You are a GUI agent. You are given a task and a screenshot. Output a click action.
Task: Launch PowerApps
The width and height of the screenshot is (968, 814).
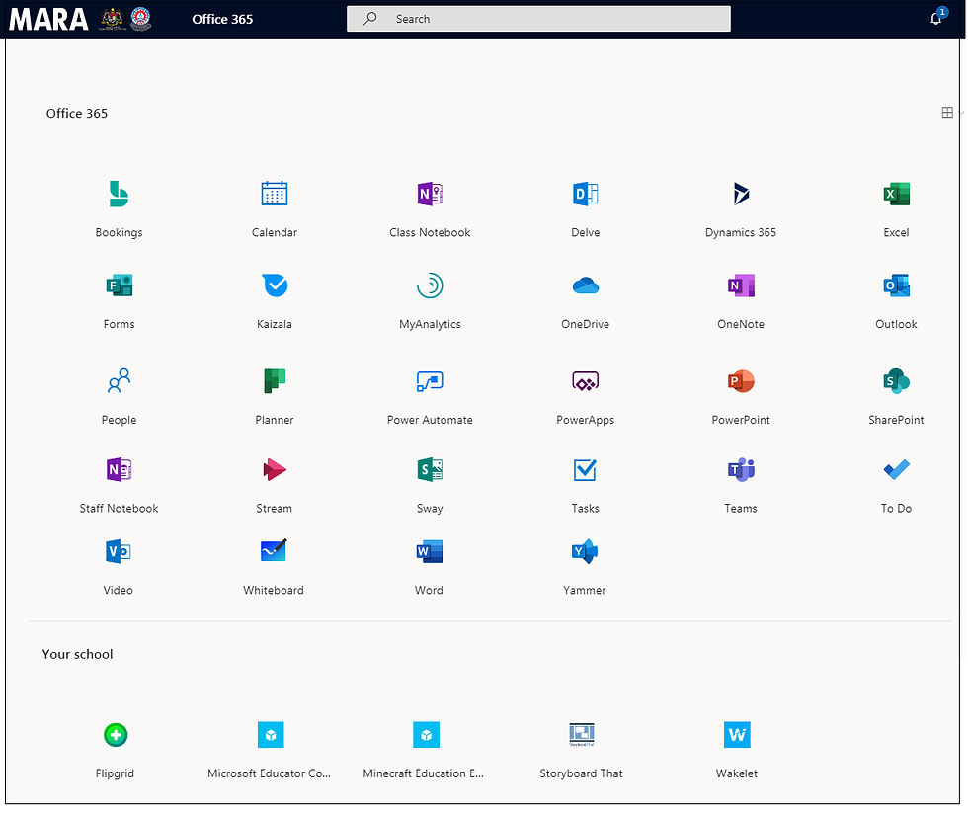585,396
